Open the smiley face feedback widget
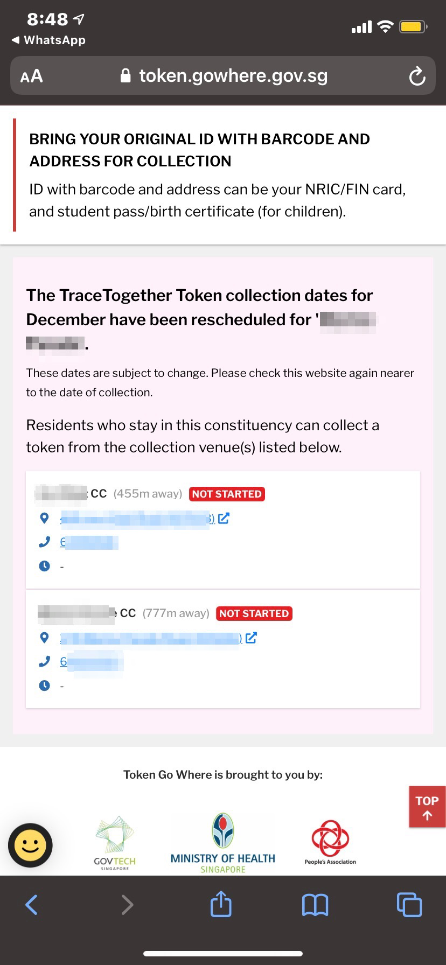This screenshot has width=446, height=965. coord(30,845)
